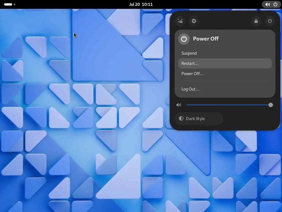Click the round power icon beside Power Off title

(184, 39)
